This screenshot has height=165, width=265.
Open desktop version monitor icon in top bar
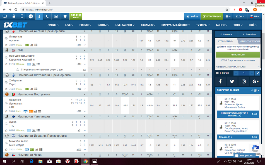[x=5, y=16]
